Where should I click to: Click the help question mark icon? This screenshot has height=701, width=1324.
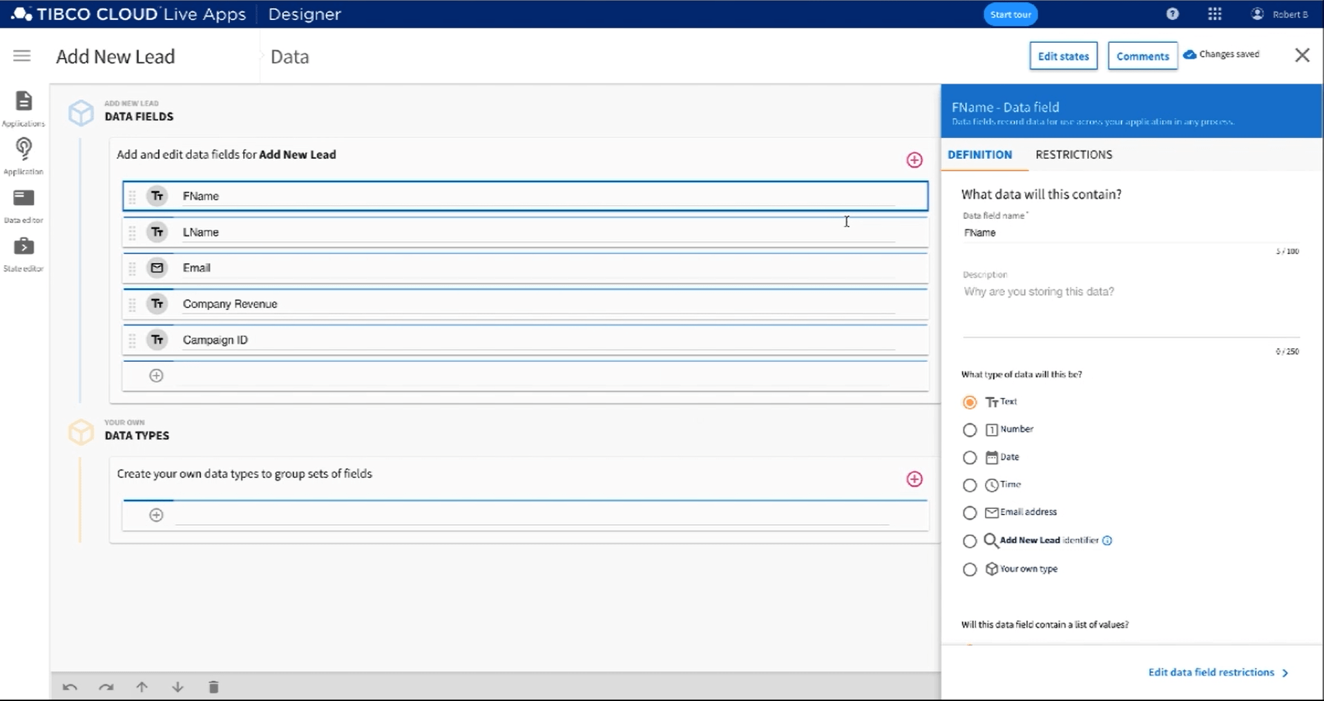coord(1172,14)
